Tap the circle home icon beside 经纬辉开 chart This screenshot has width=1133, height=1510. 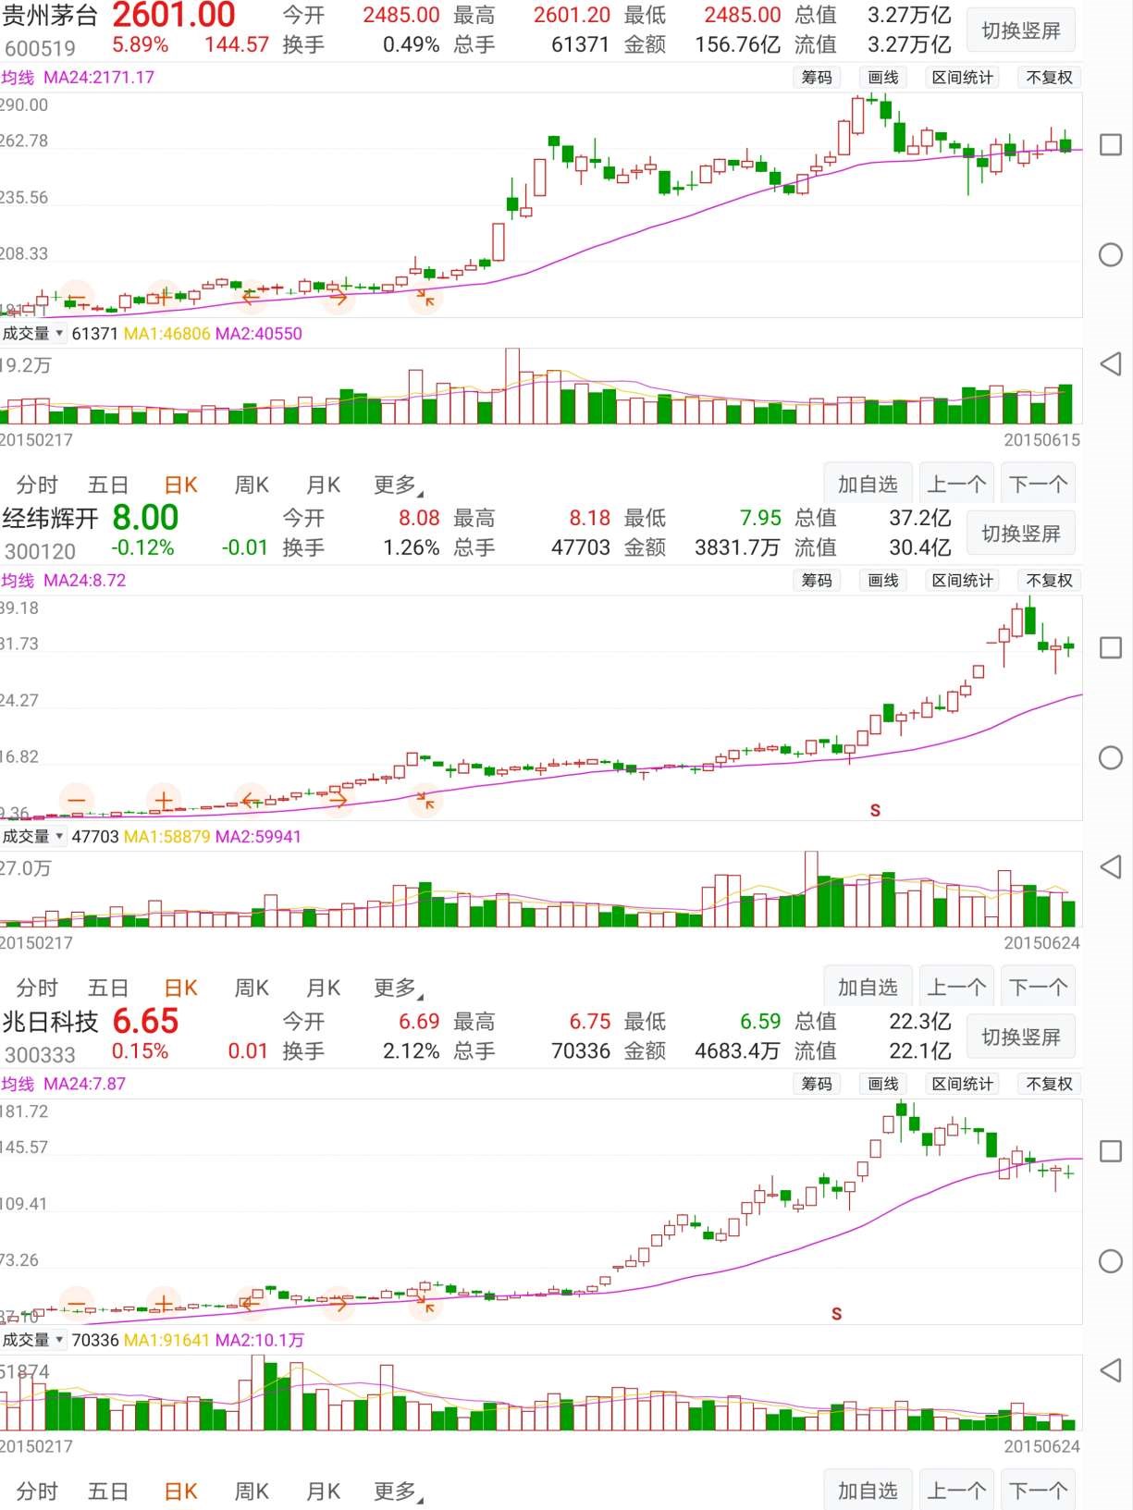1111,758
